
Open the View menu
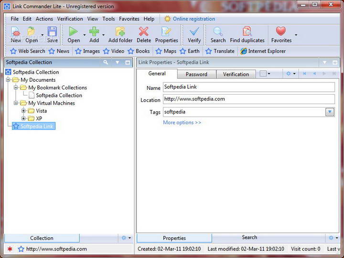click(x=93, y=19)
